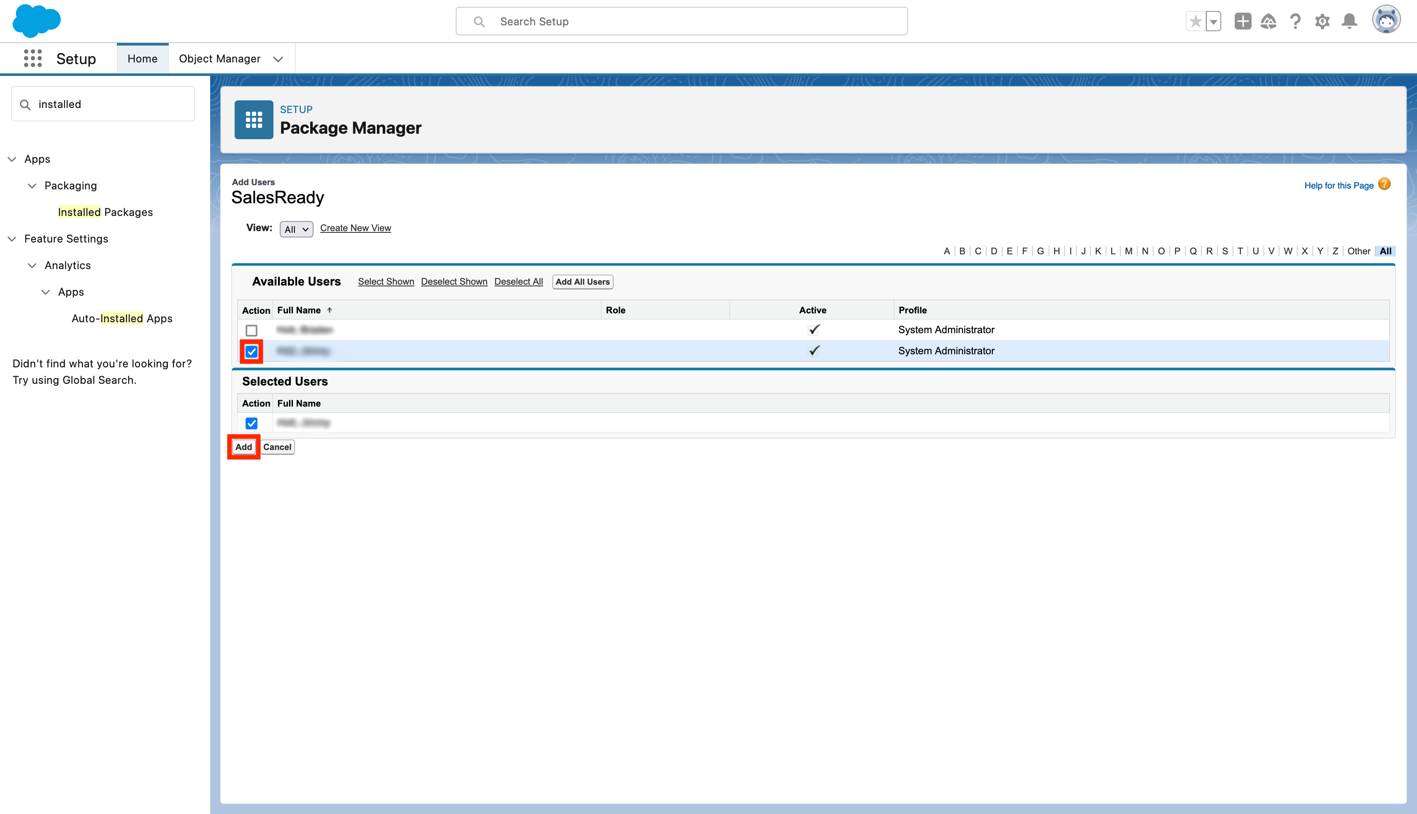Open the App Launcher grid icon

tap(32, 58)
